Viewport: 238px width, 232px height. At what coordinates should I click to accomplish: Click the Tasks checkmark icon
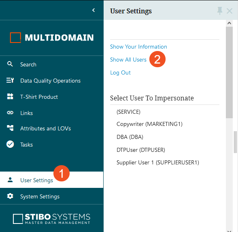[x=10, y=144]
